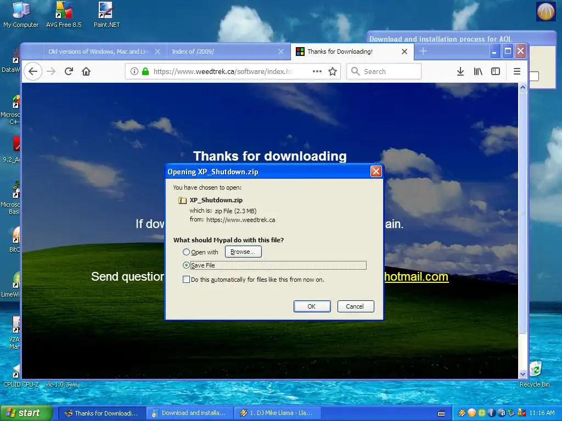Activate 'Thanks for Downloadi...' taskbar button

[x=102, y=413]
